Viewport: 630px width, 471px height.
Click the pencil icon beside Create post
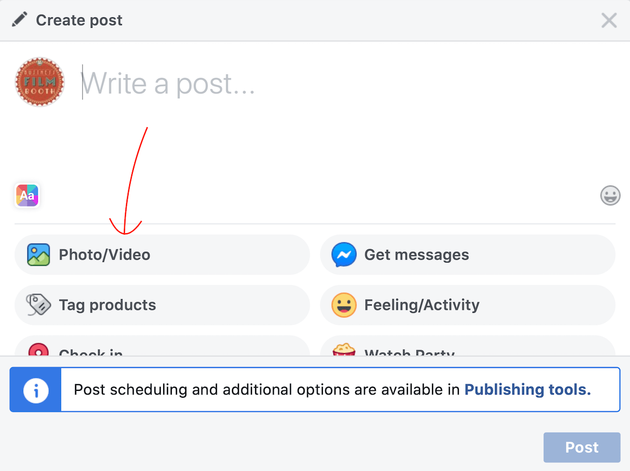19,20
